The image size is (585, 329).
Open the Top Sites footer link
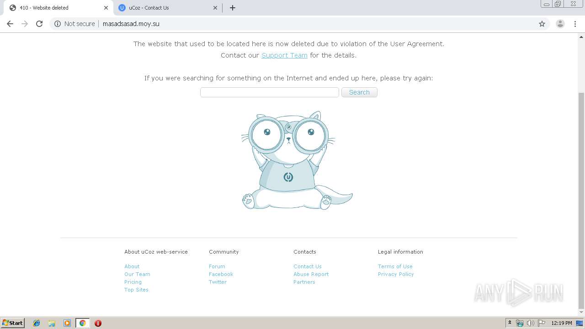[136, 290]
